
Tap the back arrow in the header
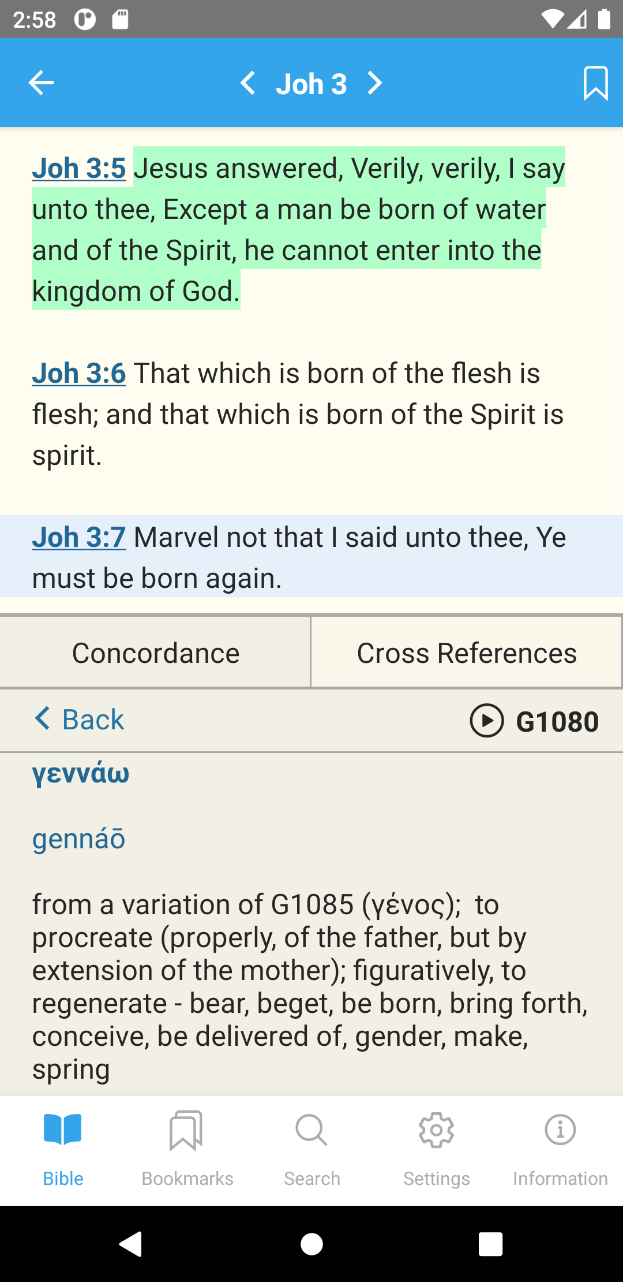(41, 83)
